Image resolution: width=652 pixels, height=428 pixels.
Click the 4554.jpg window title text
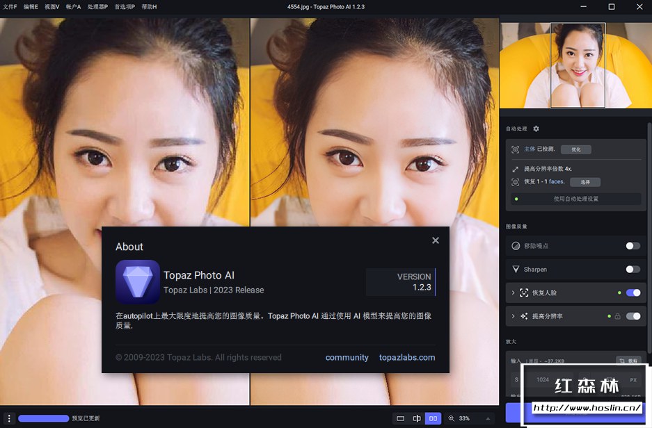(x=326, y=7)
